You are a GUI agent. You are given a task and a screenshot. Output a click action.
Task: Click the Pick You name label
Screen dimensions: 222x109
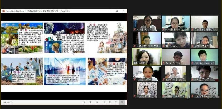click(204, 63)
